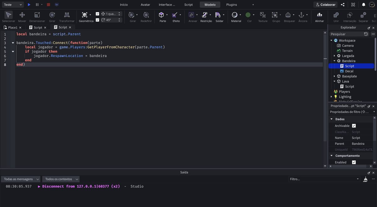Click the Name property value field
The width and height of the screenshot is (377, 207).
click(x=362, y=138)
